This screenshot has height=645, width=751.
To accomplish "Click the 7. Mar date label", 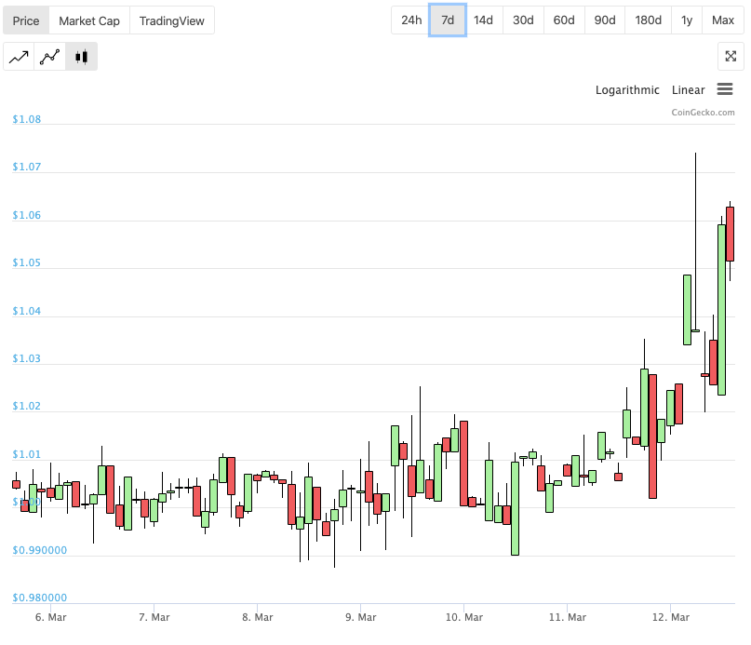I will pos(154,617).
